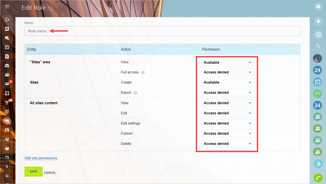Click the Delete action label
326x184 pixels.
click(126, 144)
